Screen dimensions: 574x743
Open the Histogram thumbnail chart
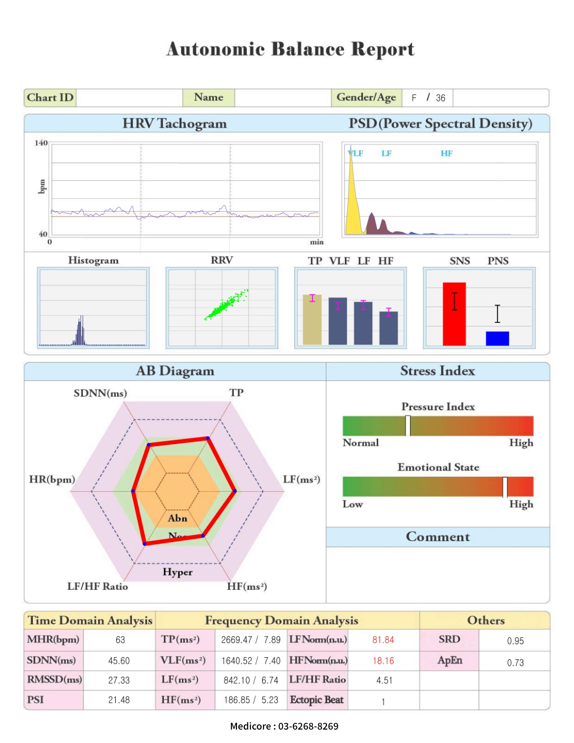(93, 308)
